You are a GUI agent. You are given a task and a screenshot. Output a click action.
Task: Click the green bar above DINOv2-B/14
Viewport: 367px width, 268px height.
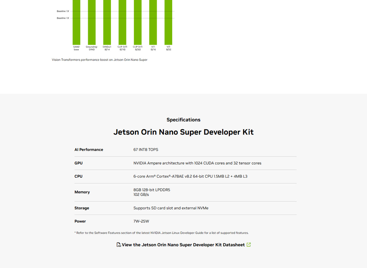click(x=107, y=22)
